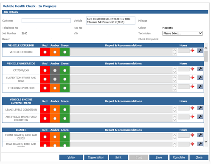Click the wrench icon for Steering Operation row
211x164 pixels.
[200, 86]
